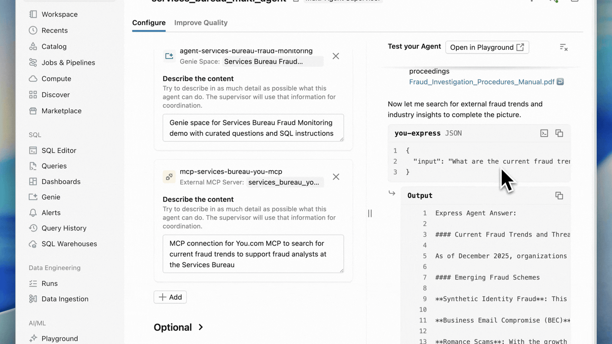Open SQL Editor from the sidebar
This screenshot has height=344, width=612.
pyautogui.click(x=59, y=151)
